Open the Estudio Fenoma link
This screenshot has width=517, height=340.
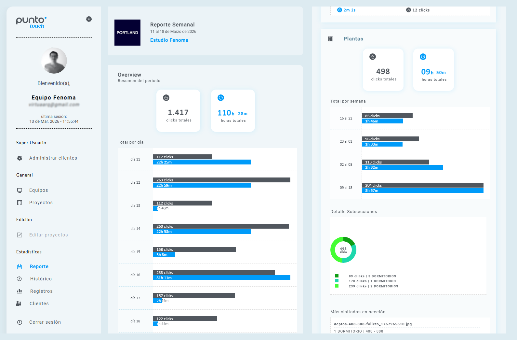(x=169, y=40)
